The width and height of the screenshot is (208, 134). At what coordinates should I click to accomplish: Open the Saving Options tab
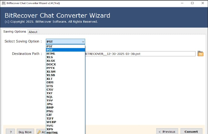pos(15,32)
